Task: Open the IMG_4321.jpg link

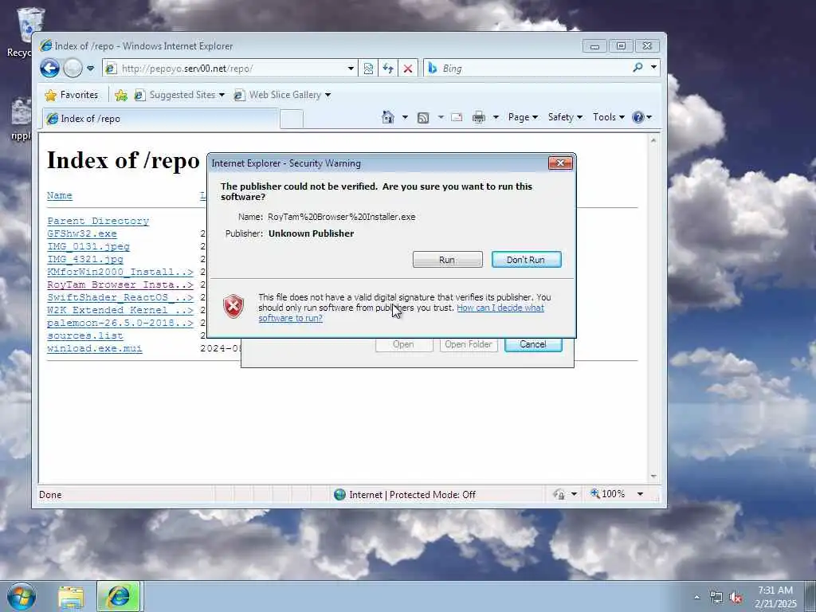Action: [x=85, y=259]
